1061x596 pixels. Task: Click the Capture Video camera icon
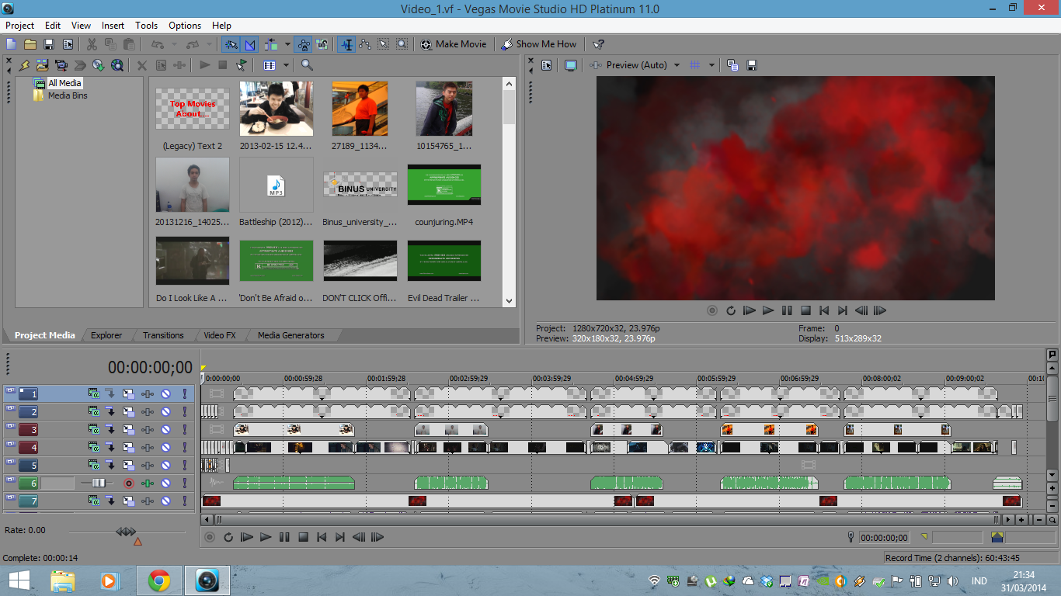tap(61, 65)
